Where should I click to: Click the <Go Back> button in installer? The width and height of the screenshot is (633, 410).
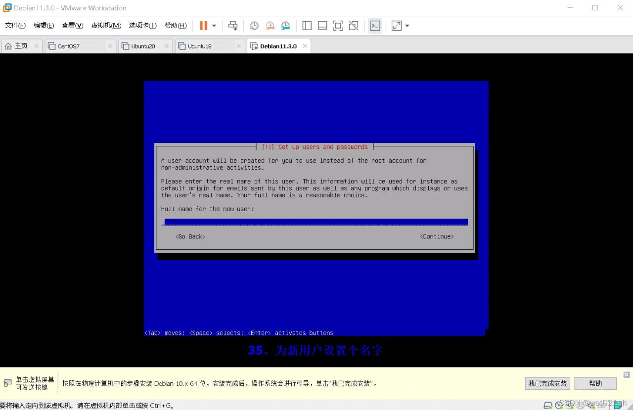pos(190,236)
